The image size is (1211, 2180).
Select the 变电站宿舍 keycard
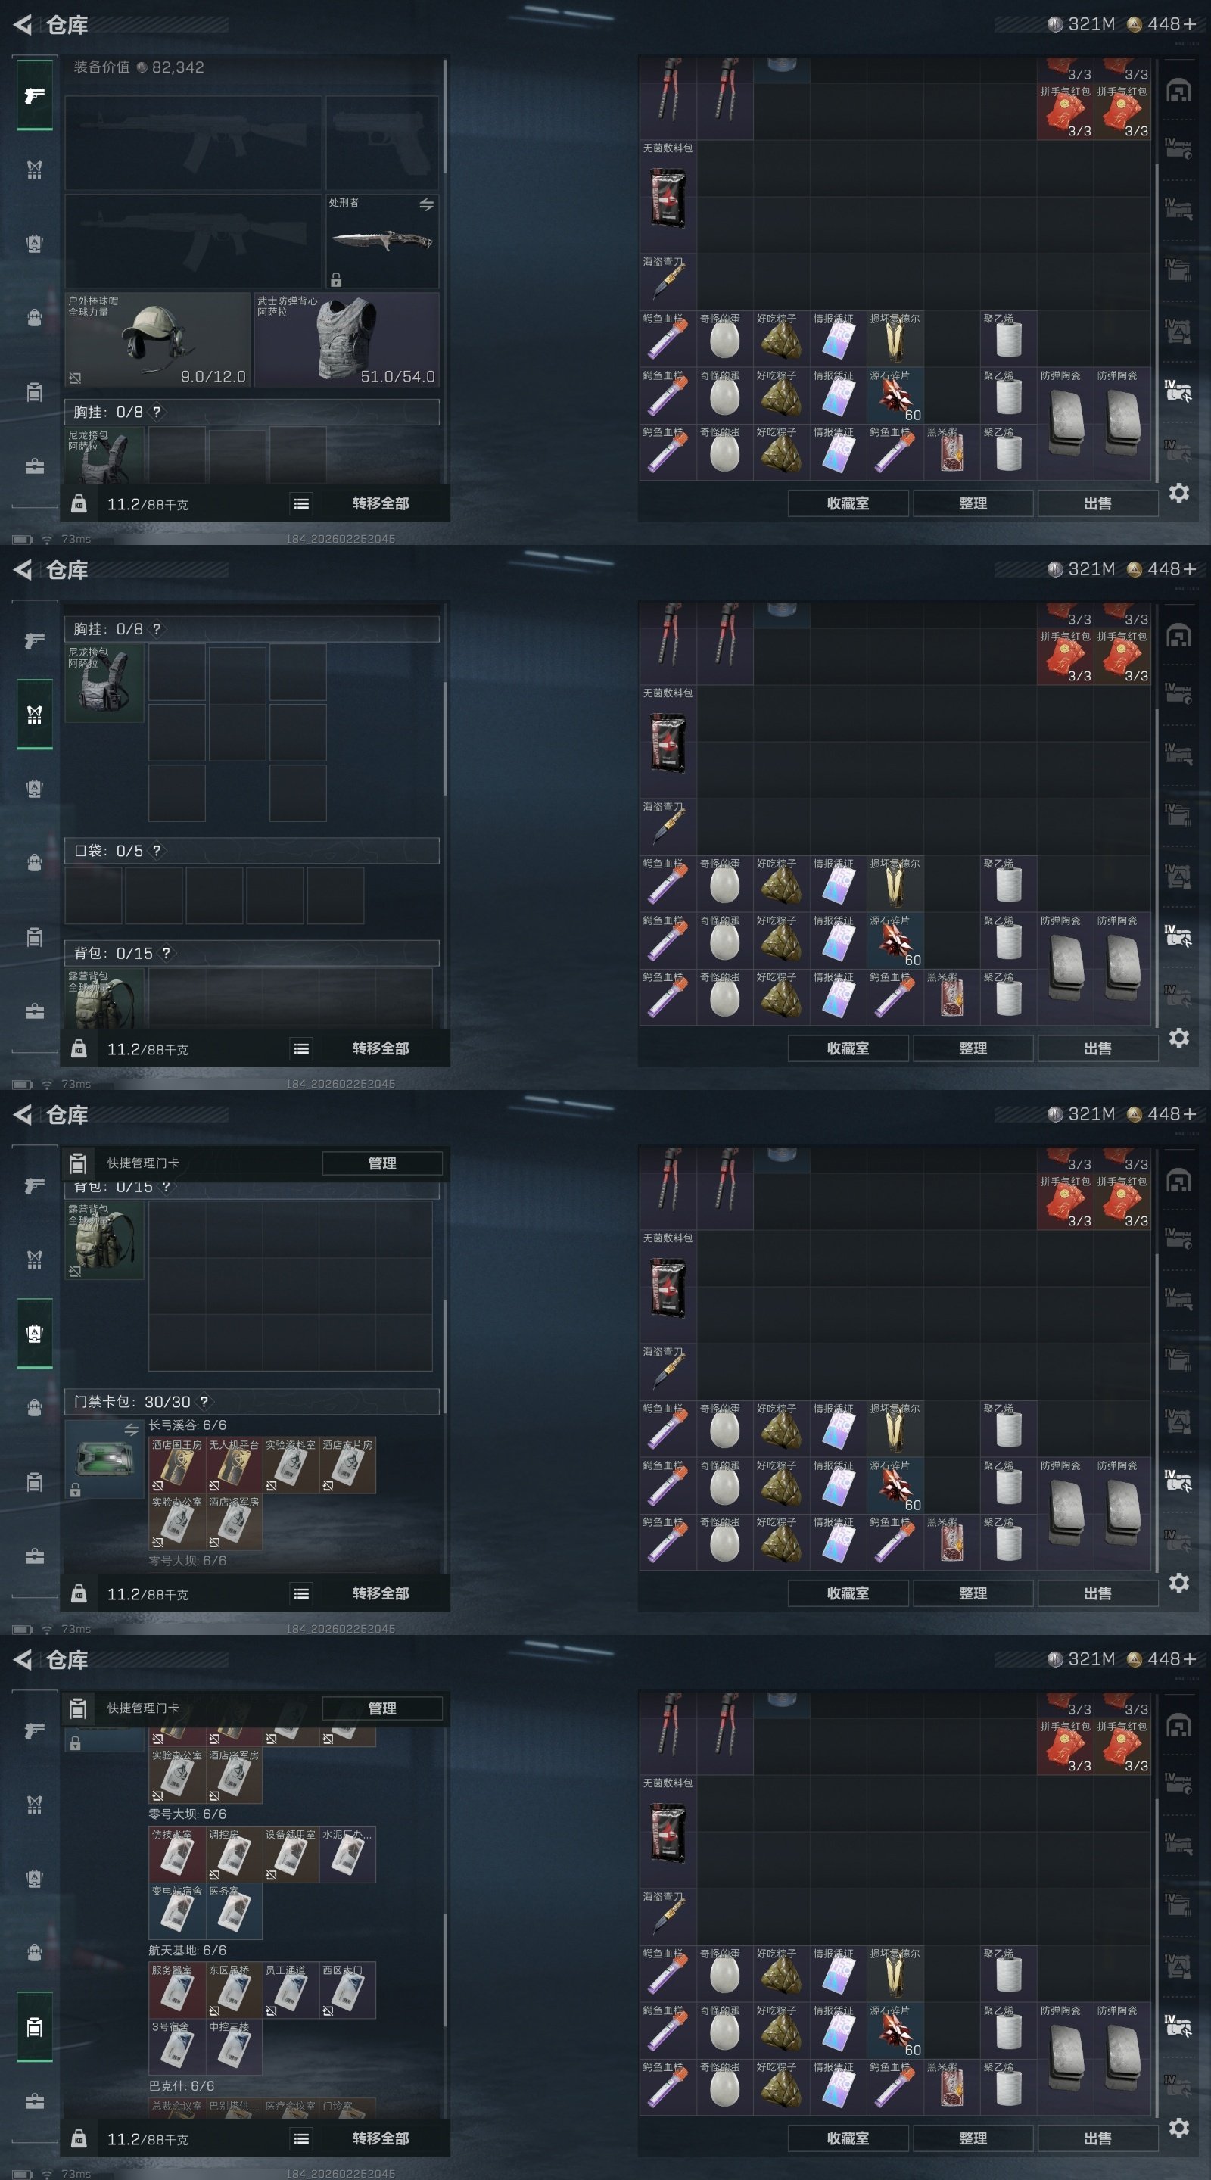coord(177,1911)
